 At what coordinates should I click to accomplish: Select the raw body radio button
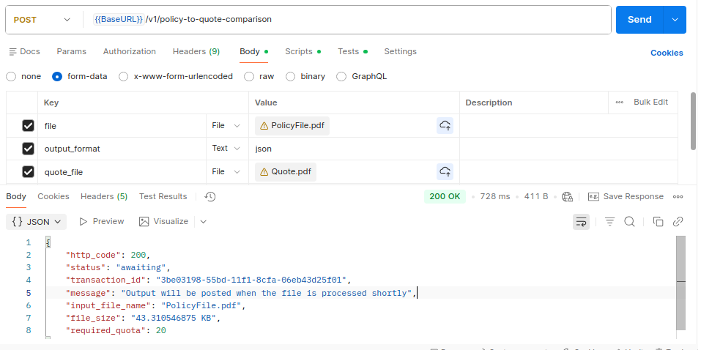[x=249, y=76]
